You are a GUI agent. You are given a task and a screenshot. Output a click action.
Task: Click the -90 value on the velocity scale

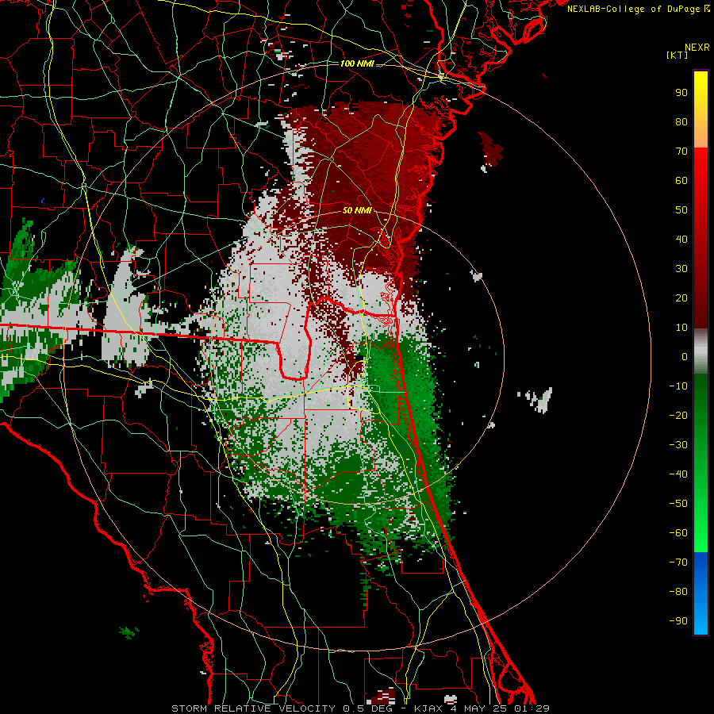coord(678,621)
